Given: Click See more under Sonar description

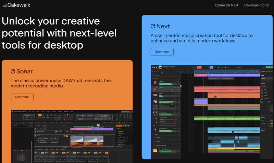Looking at the screenshot, I should (x=22, y=97).
